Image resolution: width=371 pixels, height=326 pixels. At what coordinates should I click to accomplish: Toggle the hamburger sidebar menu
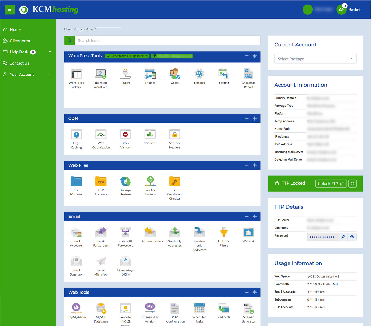pyautogui.click(x=10, y=10)
